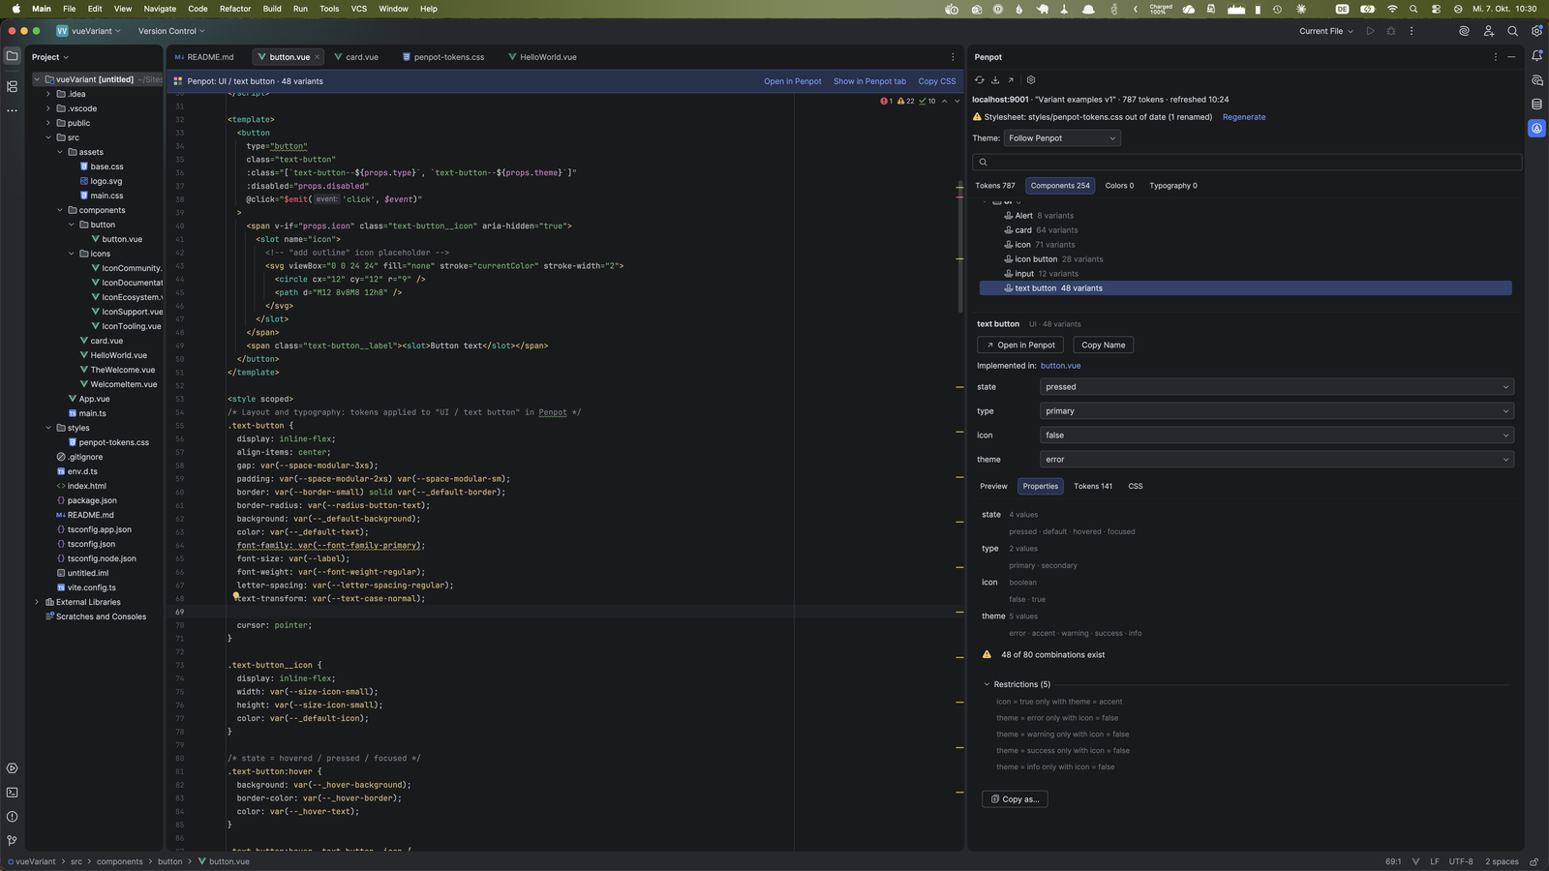The height and width of the screenshot is (871, 1549).
Task: Open the Penpot tool window from right sidebar
Action: [x=1536, y=128]
